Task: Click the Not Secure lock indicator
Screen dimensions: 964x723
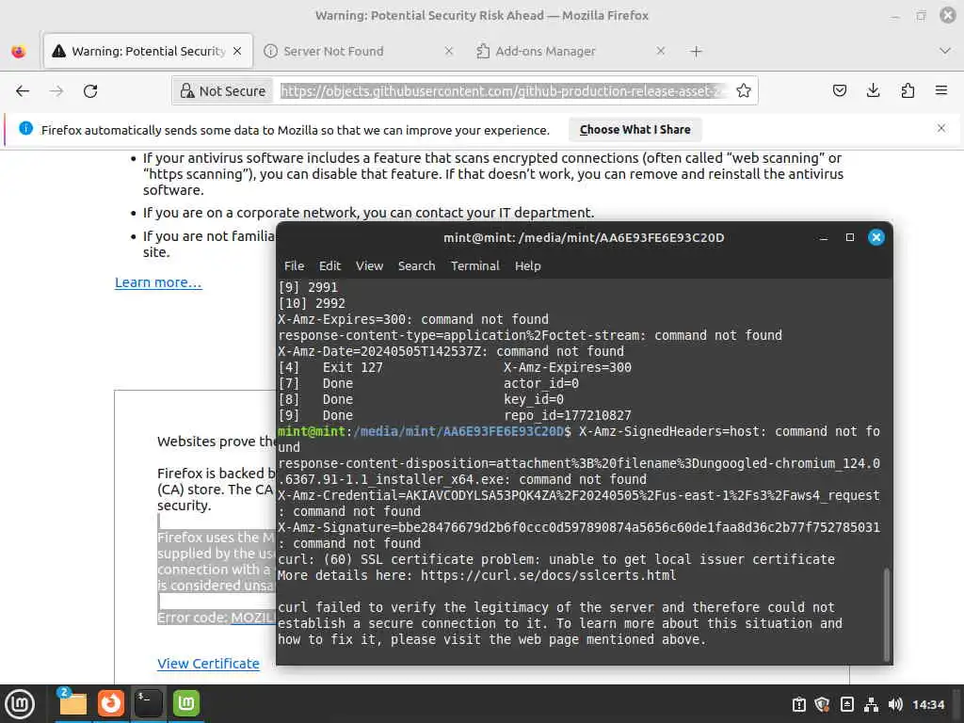Action: [x=222, y=91]
